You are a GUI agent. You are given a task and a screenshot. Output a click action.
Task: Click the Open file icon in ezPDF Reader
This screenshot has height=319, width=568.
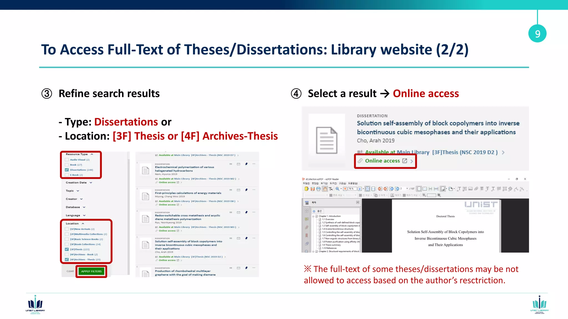click(307, 189)
